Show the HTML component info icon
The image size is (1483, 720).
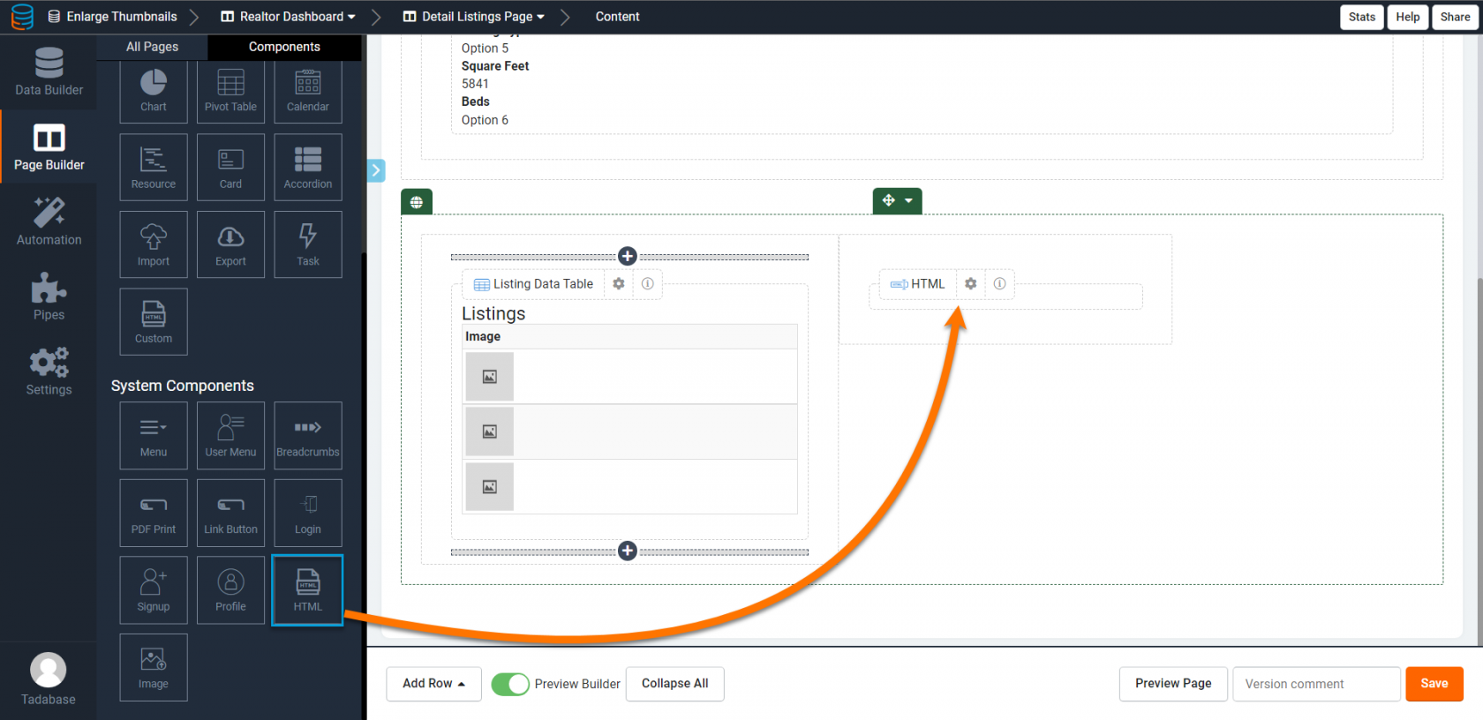(1000, 284)
